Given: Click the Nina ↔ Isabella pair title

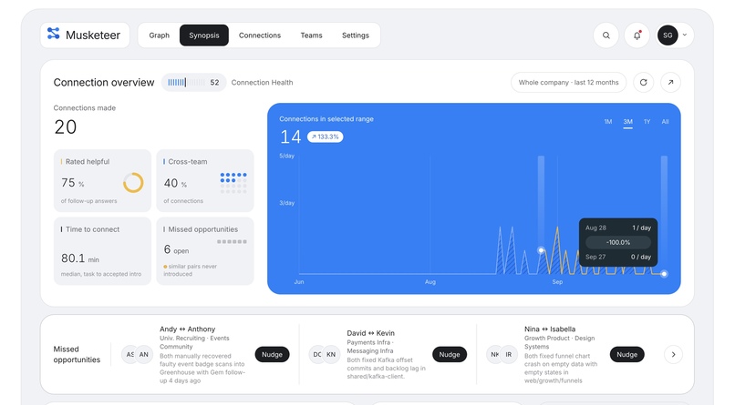Looking at the screenshot, I should (550, 329).
